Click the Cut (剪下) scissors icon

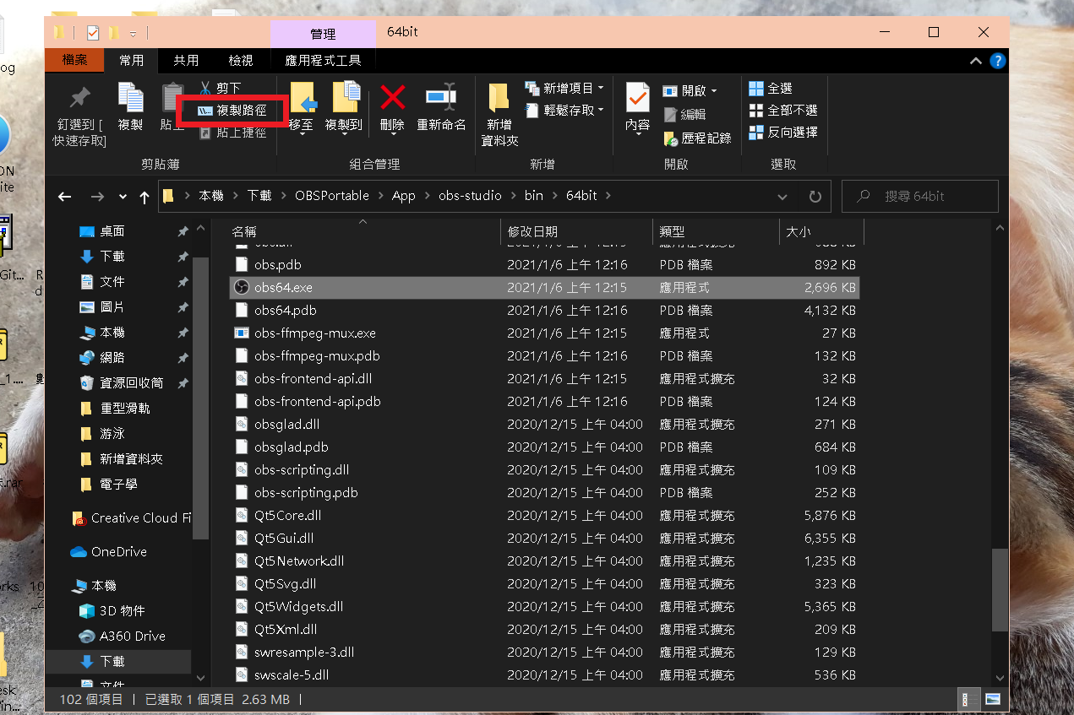coord(205,88)
